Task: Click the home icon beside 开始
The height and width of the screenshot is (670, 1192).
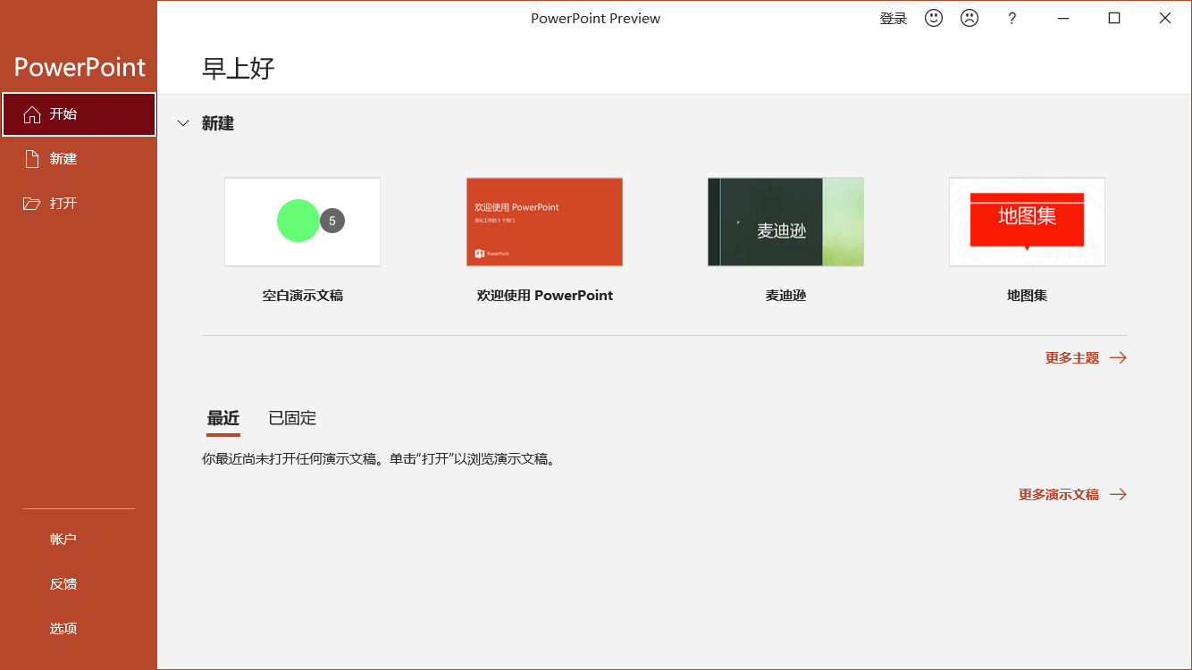Action: pyautogui.click(x=32, y=114)
